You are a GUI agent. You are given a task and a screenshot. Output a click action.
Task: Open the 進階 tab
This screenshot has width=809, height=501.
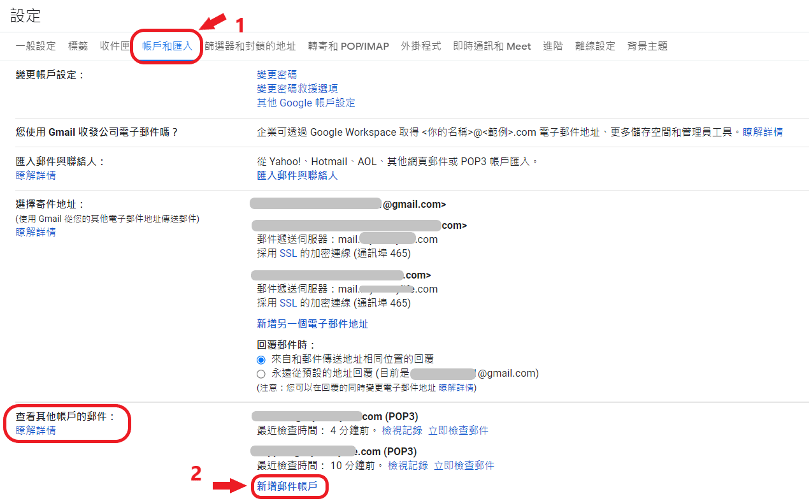pyautogui.click(x=553, y=46)
